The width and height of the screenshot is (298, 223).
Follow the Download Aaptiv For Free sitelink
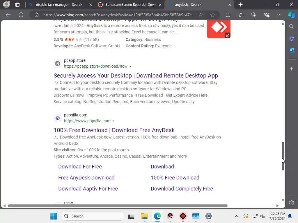coord(88,189)
